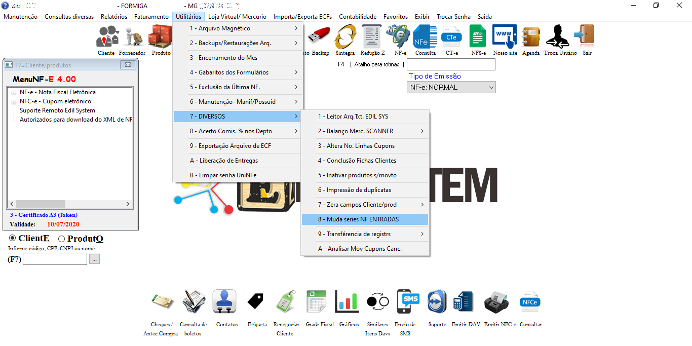The width and height of the screenshot is (692, 346).
Task: Select the Produto radio button
Action: [62, 239]
